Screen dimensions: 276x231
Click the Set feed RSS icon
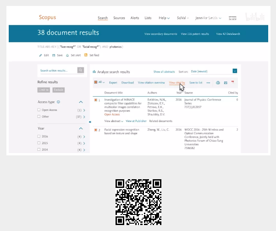[x=86, y=55]
